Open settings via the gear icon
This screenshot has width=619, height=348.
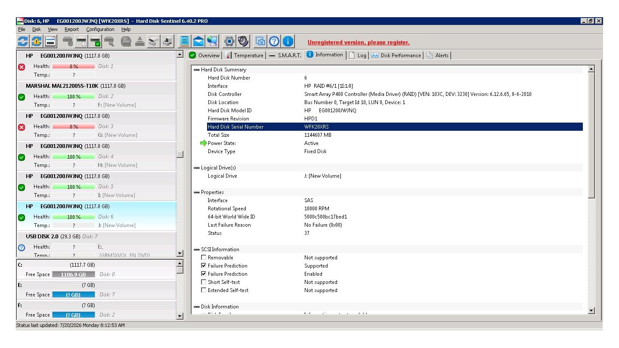pos(229,41)
